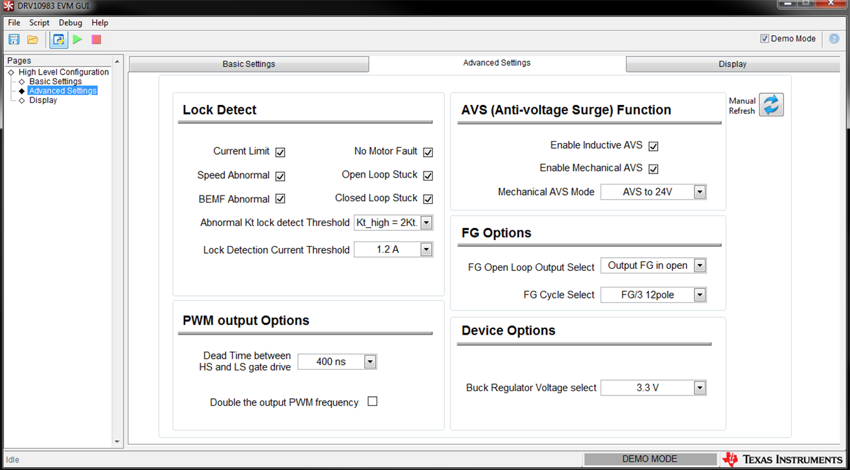The image size is (850, 470).
Task: Click the Pages panel scroll-down arrow
Action: pyautogui.click(x=117, y=442)
